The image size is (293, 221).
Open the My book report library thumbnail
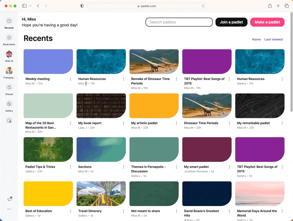(101, 106)
